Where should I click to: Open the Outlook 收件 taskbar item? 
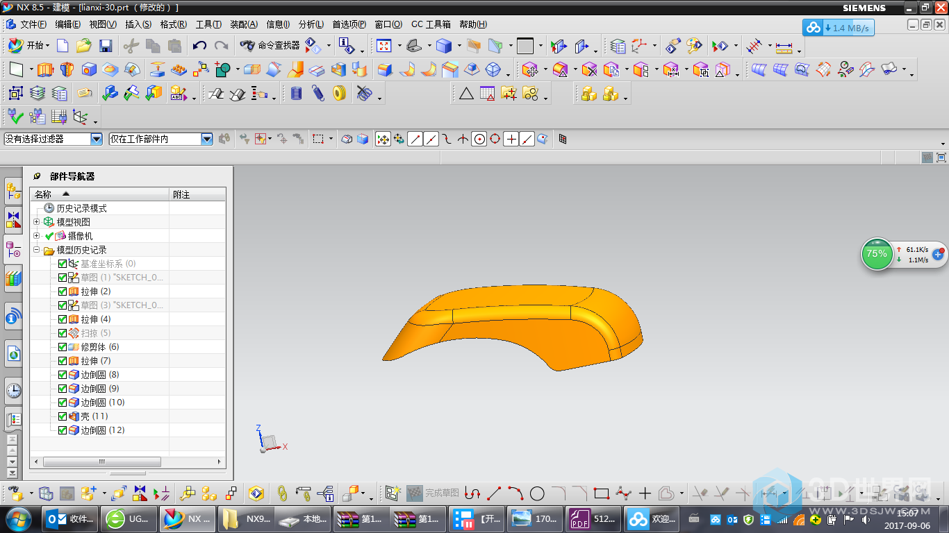(69, 518)
